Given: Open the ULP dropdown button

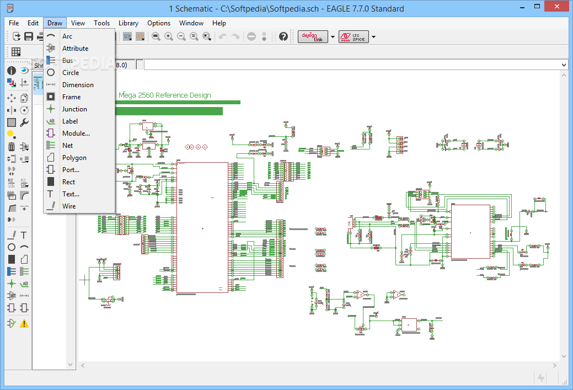Looking at the screenshot, I should (140, 36).
